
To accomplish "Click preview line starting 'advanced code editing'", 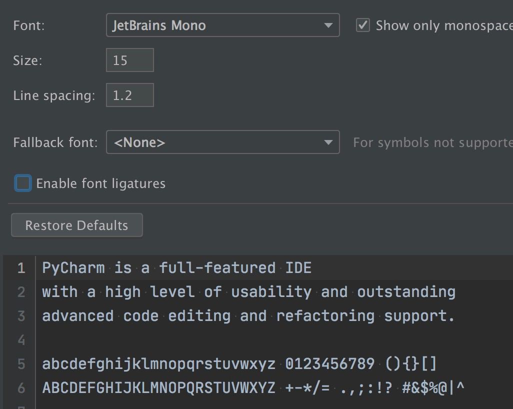I will tap(248, 315).
